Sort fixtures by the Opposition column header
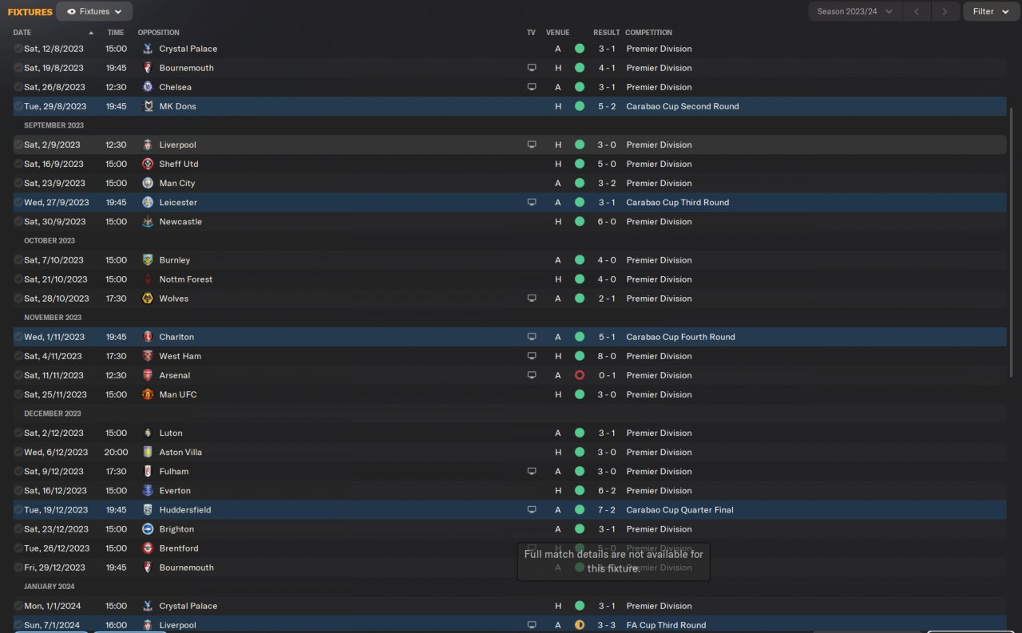The width and height of the screenshot is (1022, 633). point(158,33)
